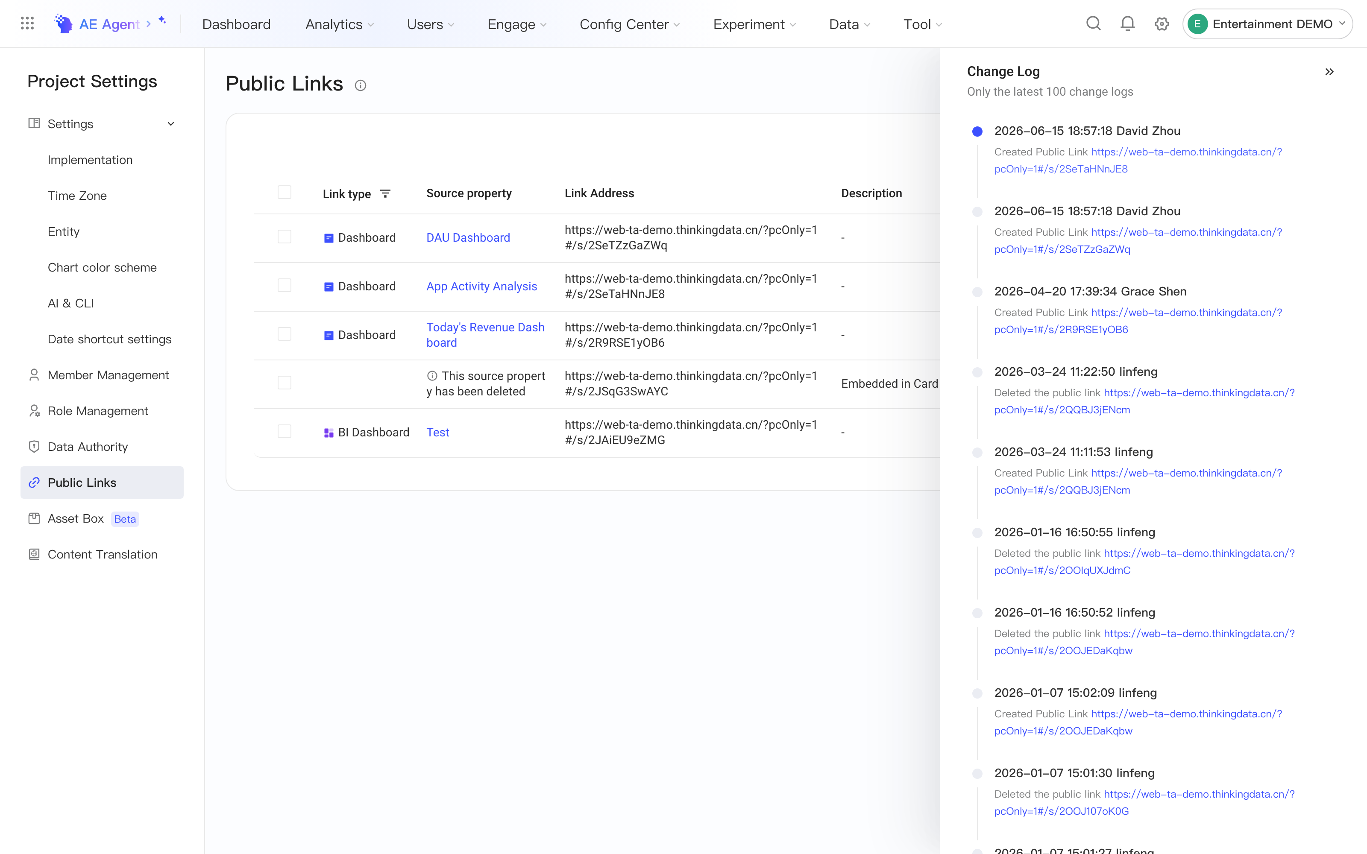
Task: Click the AE Agent logo icon
Action: [x=63, y=24]
